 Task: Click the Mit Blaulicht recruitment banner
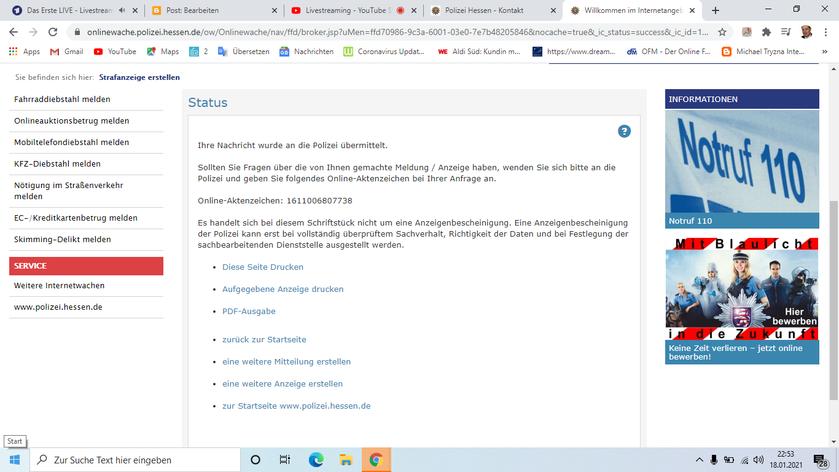coord(742,289)
